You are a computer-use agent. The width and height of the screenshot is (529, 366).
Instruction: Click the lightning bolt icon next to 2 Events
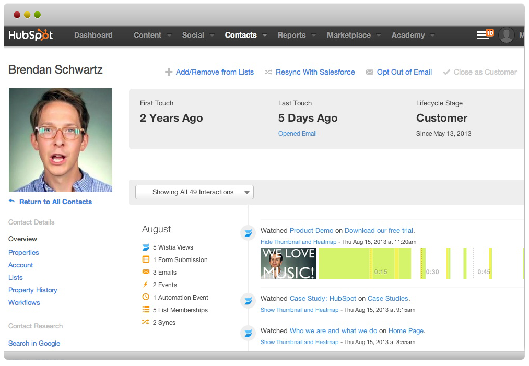coord(146,285)
